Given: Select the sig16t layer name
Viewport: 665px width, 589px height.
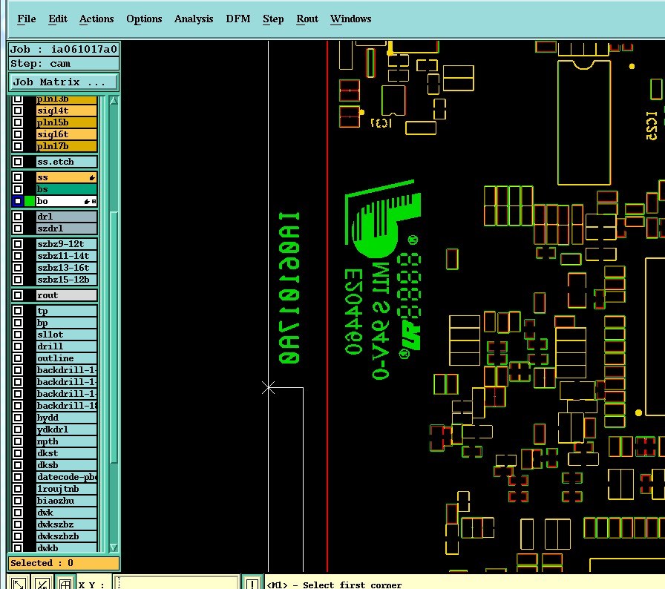Looking at the screenshot, I should tap(67, 134).
